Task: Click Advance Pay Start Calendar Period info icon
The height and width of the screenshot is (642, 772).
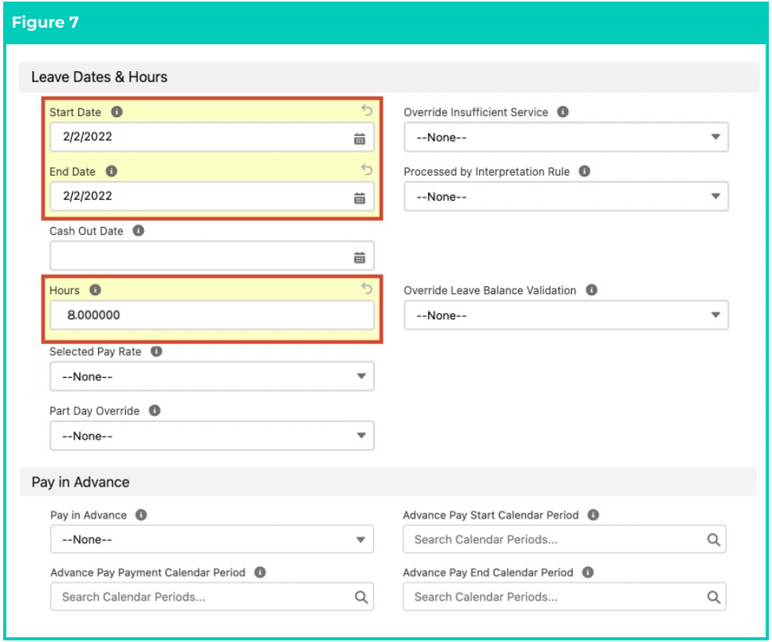Action: pos(593,515)
